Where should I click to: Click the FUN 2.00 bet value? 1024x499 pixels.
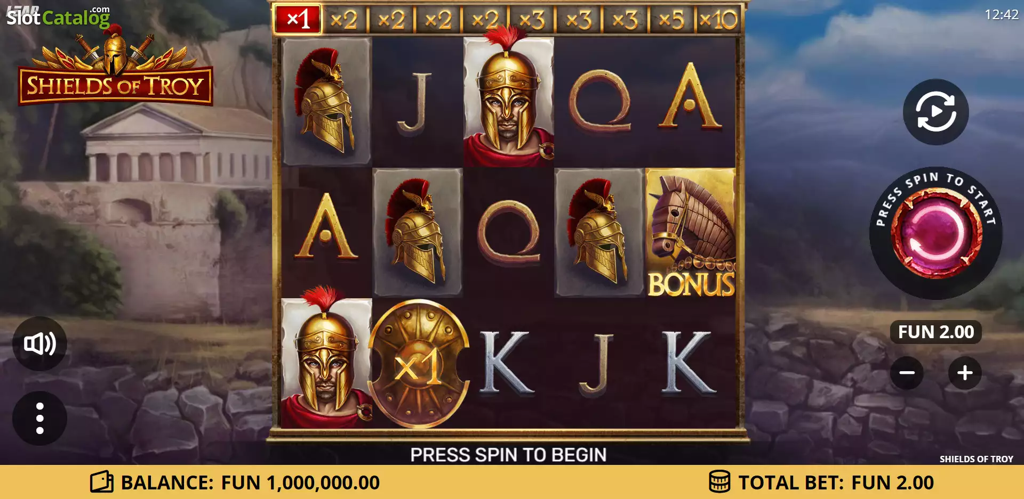(x=936, y=332)
